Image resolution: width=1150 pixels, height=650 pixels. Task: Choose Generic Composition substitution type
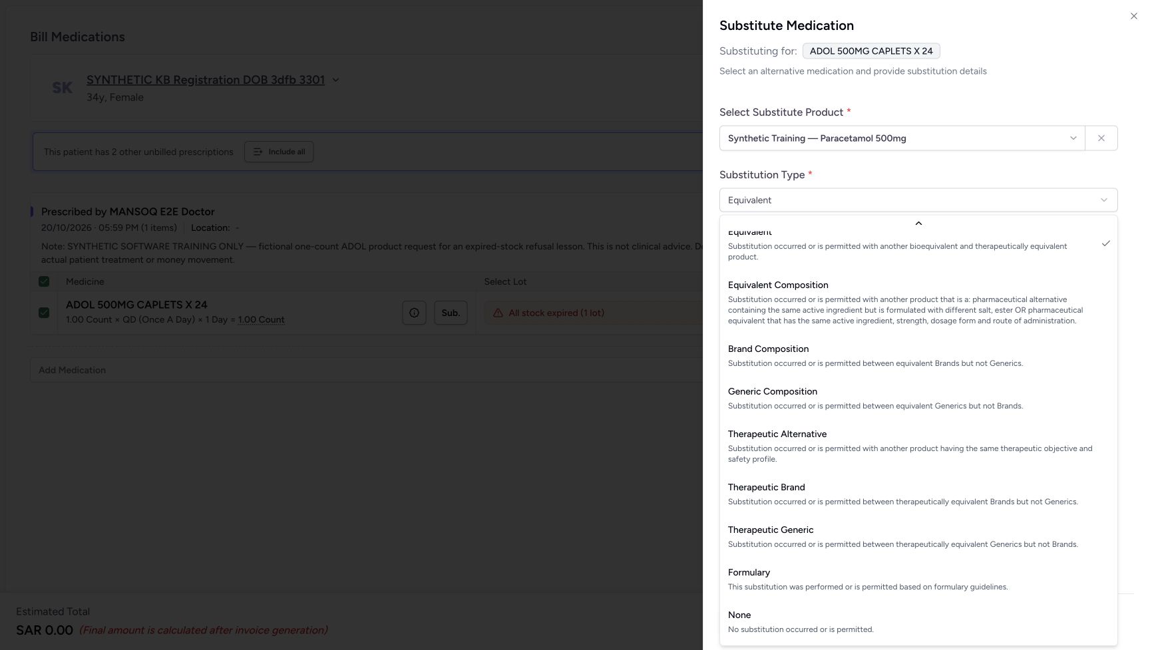click(x=918, y=398)
